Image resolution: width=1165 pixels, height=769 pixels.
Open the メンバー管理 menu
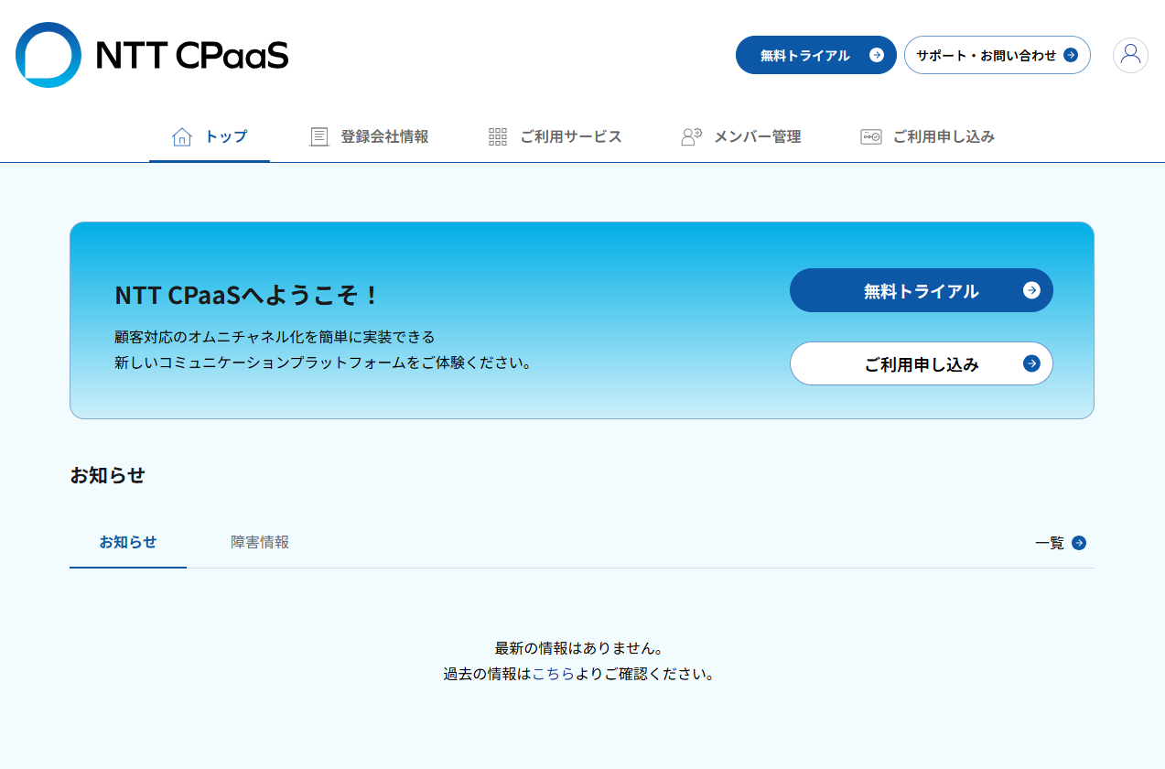[x=741, y=136]
